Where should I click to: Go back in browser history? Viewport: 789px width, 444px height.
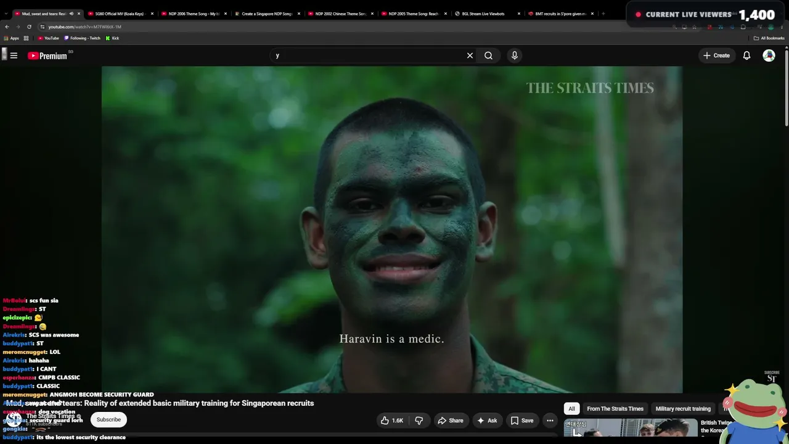point(7,27)
